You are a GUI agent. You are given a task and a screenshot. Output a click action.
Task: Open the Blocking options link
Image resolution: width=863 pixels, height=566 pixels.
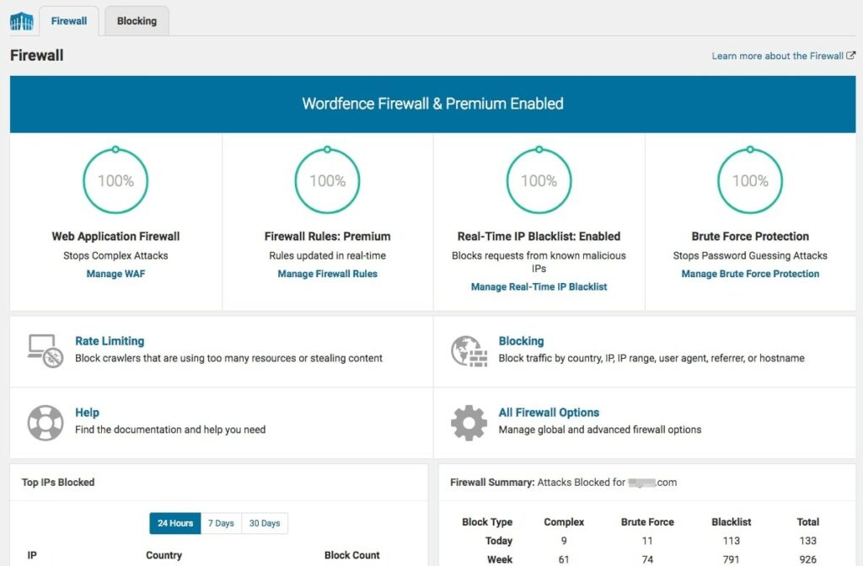point(521,340)
